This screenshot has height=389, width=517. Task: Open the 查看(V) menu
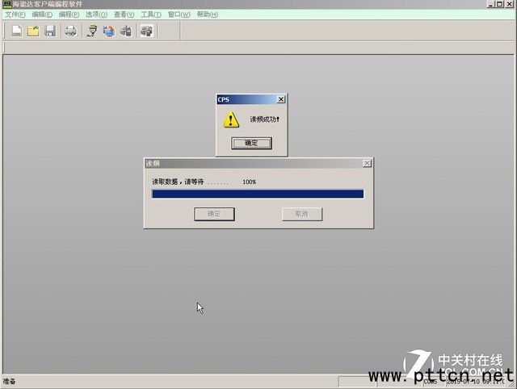[124, 15]
